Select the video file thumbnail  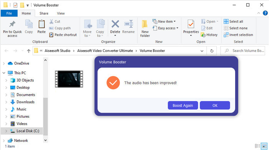pos(69,79)
